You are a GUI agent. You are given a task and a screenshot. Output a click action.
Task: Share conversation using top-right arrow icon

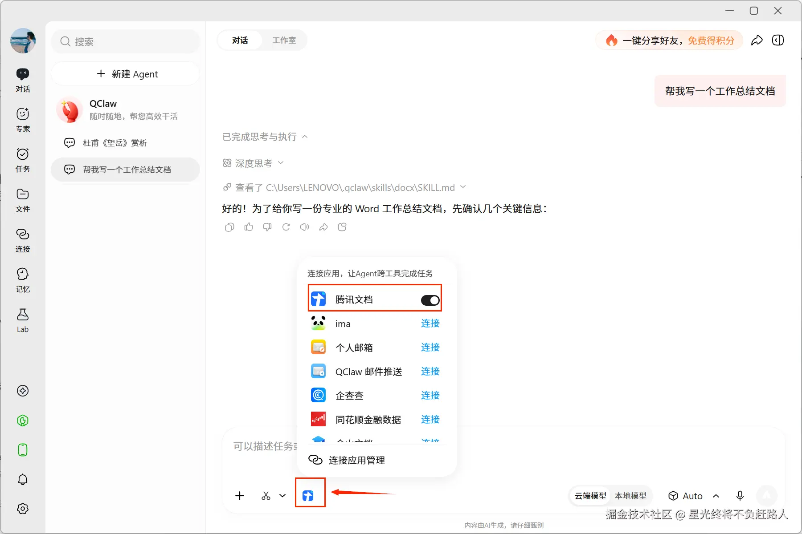click(x=757, y=40)
